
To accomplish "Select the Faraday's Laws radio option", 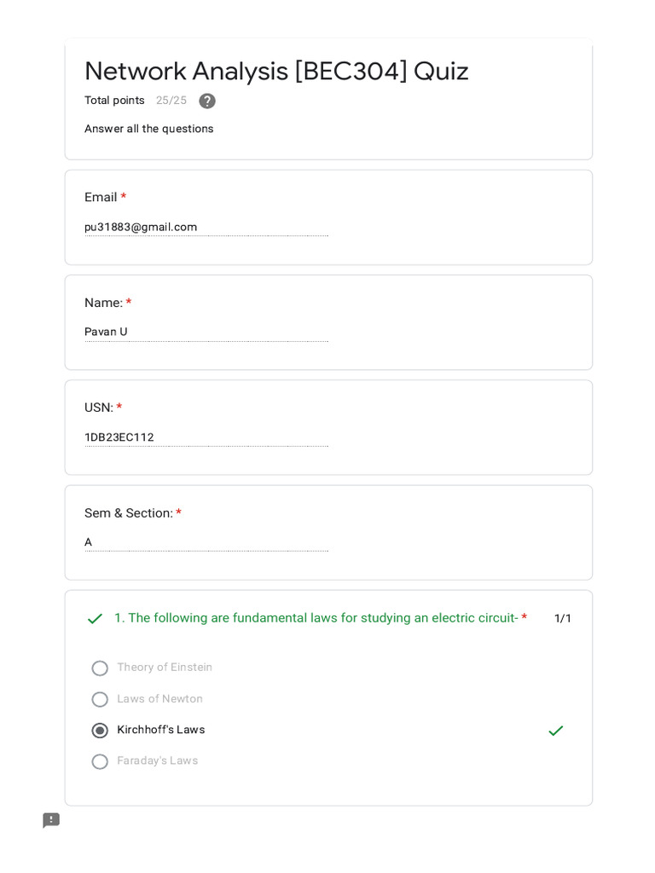I will (100, 761).
